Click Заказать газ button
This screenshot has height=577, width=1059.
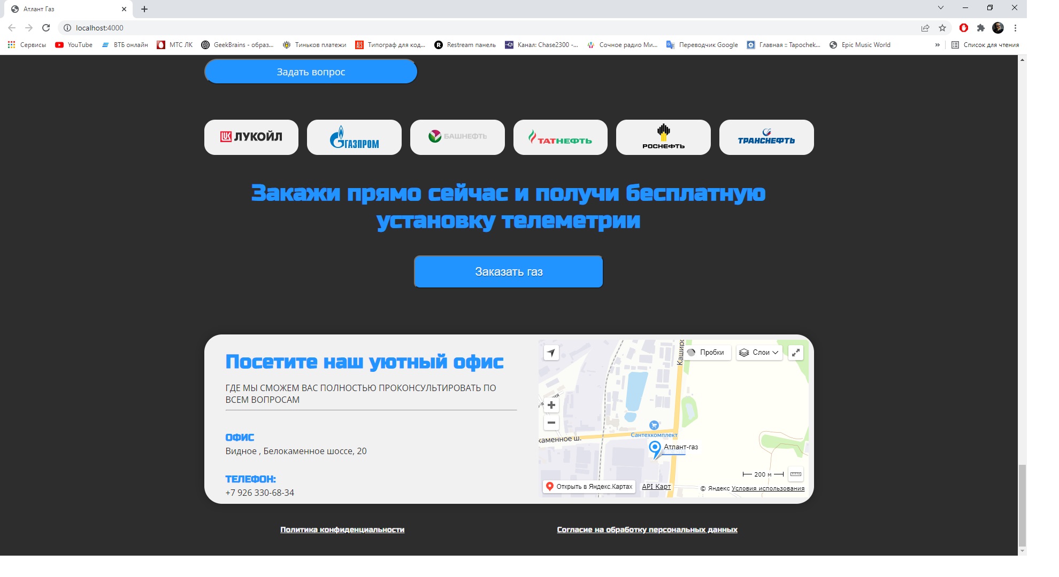(x=509, y=271)
